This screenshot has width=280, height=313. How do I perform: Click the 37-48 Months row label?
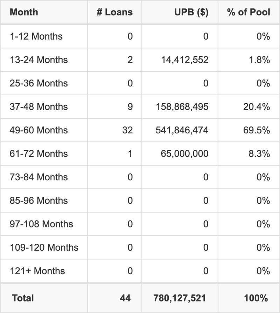point(39,107)
